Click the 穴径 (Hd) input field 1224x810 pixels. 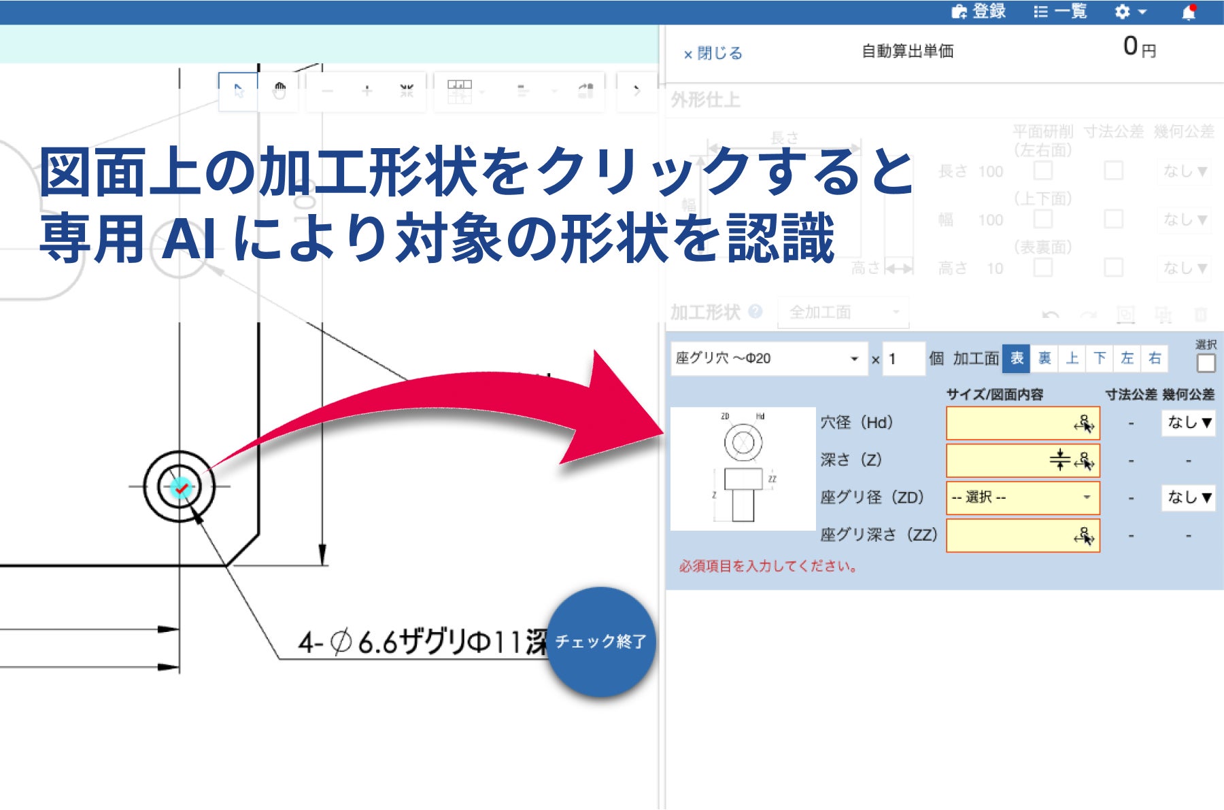(x=1022, y=423)
